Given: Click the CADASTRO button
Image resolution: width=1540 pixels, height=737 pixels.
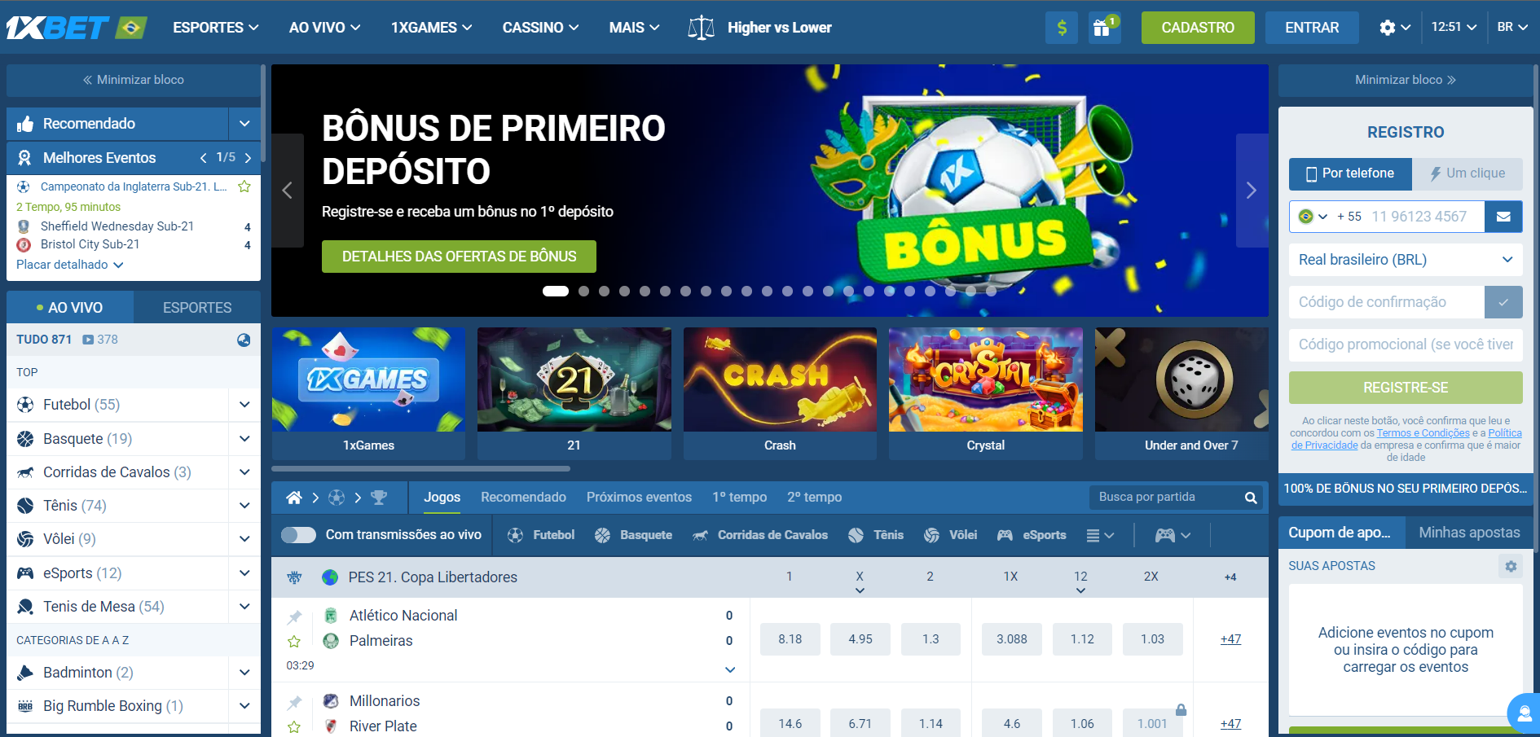Looking at the screenshot, I should click(x=1198, y=28).
